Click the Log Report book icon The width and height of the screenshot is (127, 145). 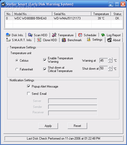103,35
